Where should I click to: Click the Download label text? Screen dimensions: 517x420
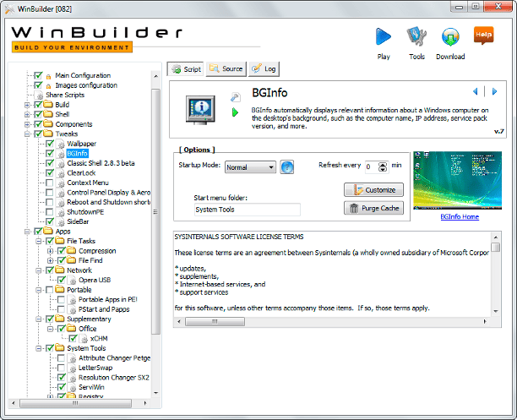click(450, 57)
